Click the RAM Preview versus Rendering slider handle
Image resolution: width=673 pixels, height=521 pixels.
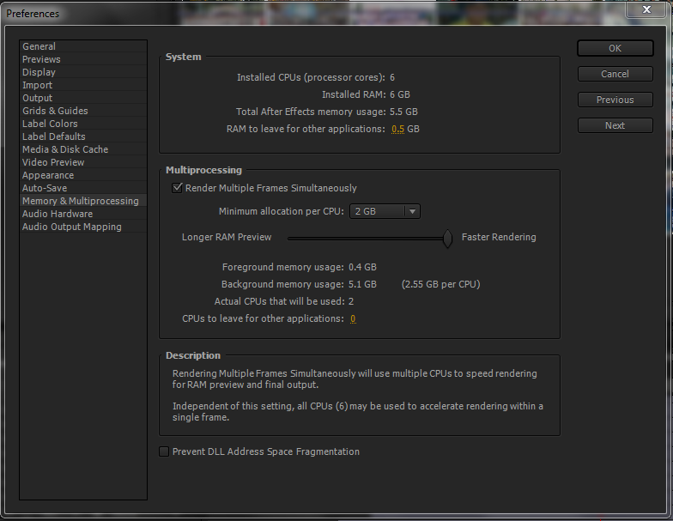(x=447, y=239)
